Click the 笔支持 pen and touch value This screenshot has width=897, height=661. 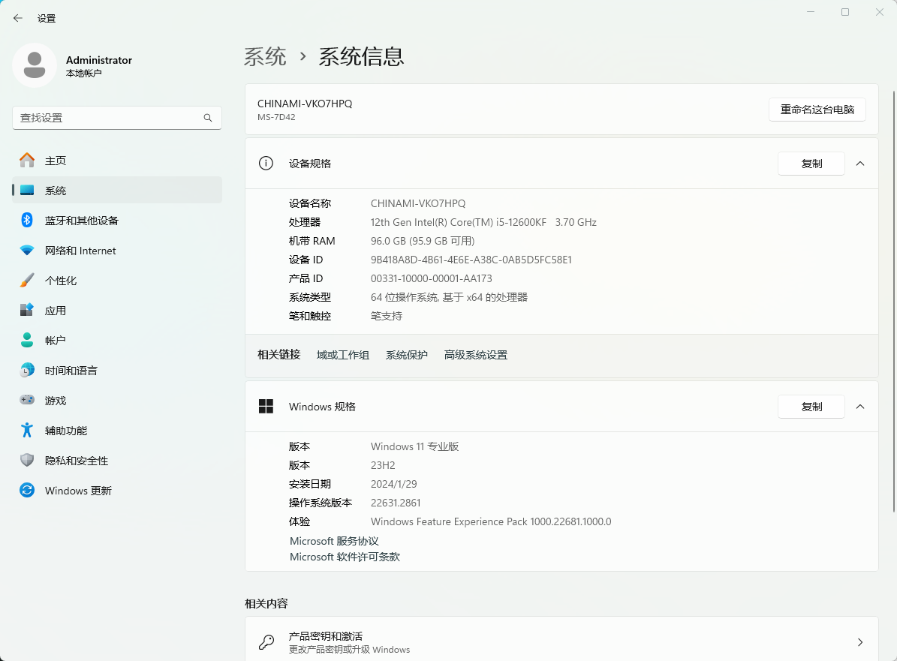point(387,316)
